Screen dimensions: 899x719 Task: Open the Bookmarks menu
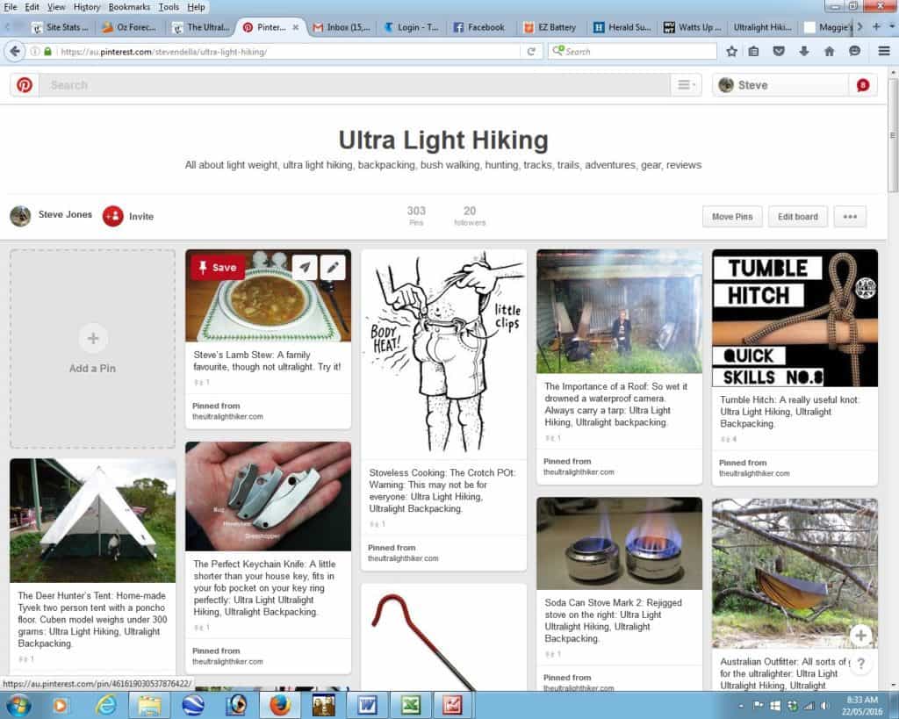click(129, 7)
